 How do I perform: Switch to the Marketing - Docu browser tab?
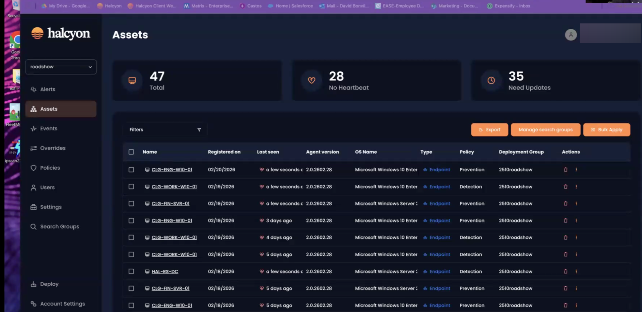pos(455,6)
